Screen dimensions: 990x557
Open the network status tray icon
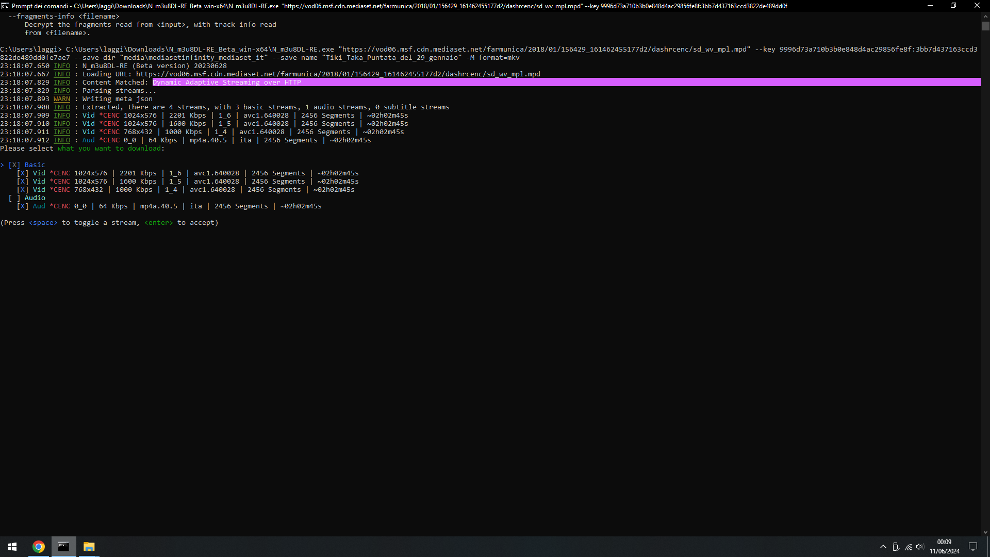pos(909,547)
